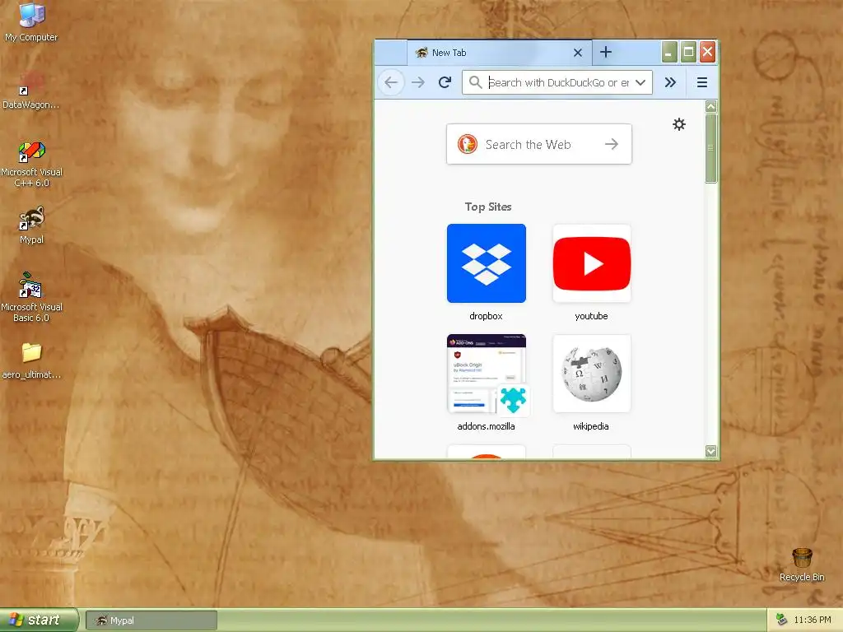Click the scrollbar up arrow

(710, 106)
